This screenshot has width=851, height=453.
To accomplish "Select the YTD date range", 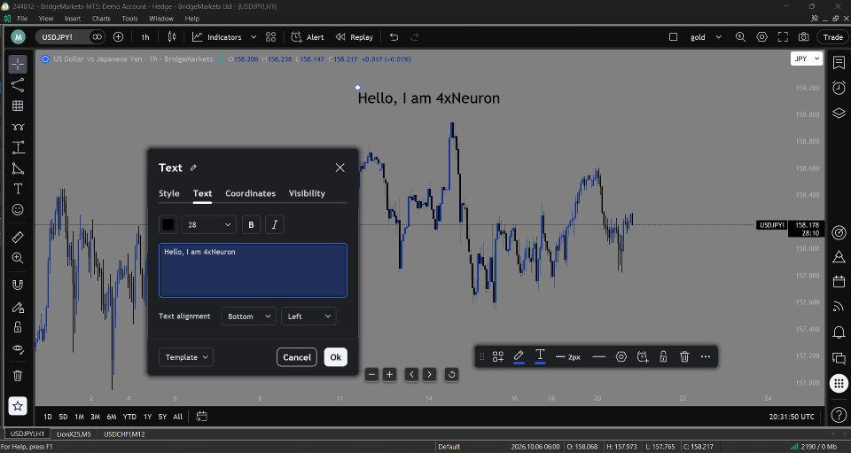I will (x=129, y=417).
